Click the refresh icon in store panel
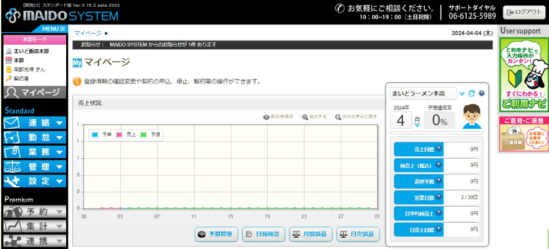 pos(472,93)
